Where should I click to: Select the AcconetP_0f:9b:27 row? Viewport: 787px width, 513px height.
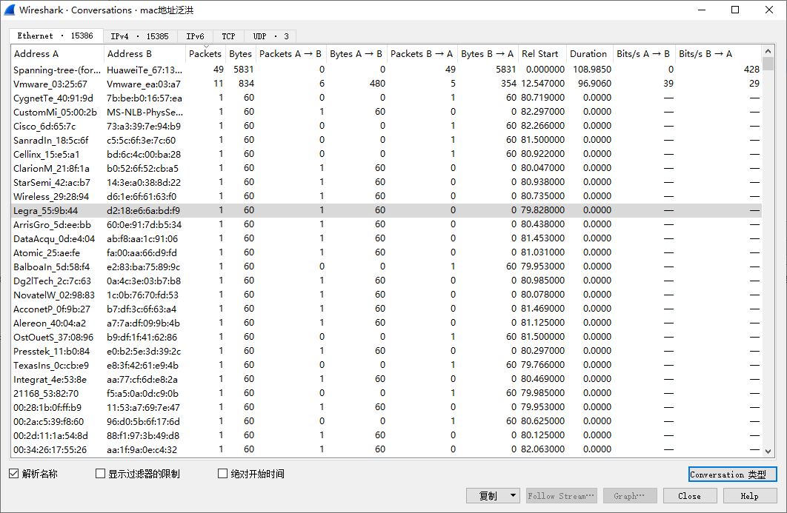point(386,309)
